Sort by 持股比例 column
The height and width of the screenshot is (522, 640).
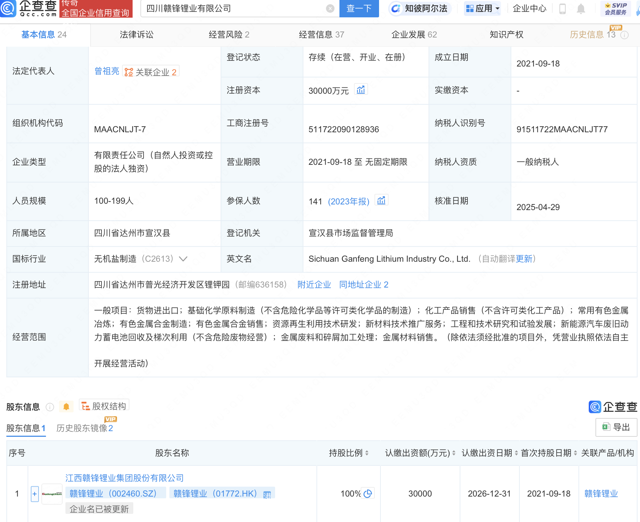367,453
